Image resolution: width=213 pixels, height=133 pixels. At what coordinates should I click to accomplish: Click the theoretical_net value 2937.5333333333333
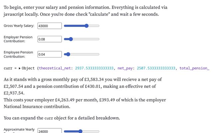point(94,68)
